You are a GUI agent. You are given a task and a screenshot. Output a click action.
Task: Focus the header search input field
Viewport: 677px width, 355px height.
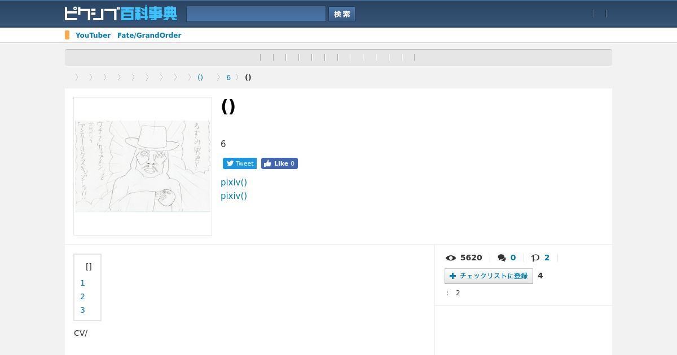tap(256, 14)
